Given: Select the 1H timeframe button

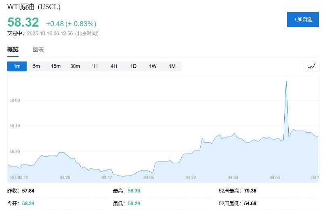Looking at the screenshot, I should pyautogui.click(x=94, y=66).
